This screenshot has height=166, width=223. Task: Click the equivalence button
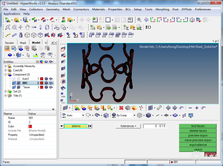click(x=198, y=145)
